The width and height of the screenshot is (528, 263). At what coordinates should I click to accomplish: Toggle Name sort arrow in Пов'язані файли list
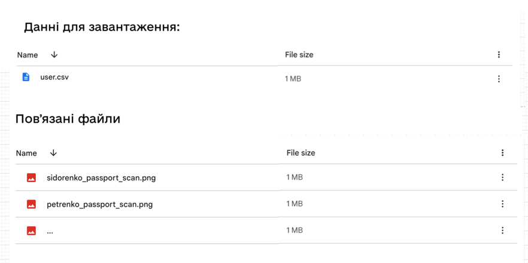tap(53, 153)
